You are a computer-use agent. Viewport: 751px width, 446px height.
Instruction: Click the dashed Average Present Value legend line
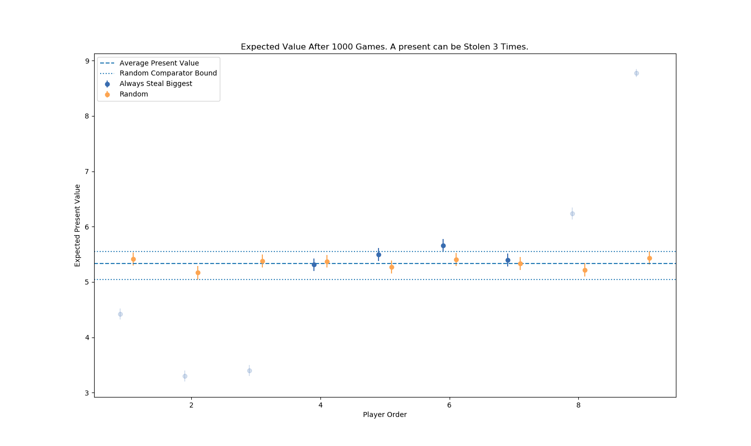(107, 63)
